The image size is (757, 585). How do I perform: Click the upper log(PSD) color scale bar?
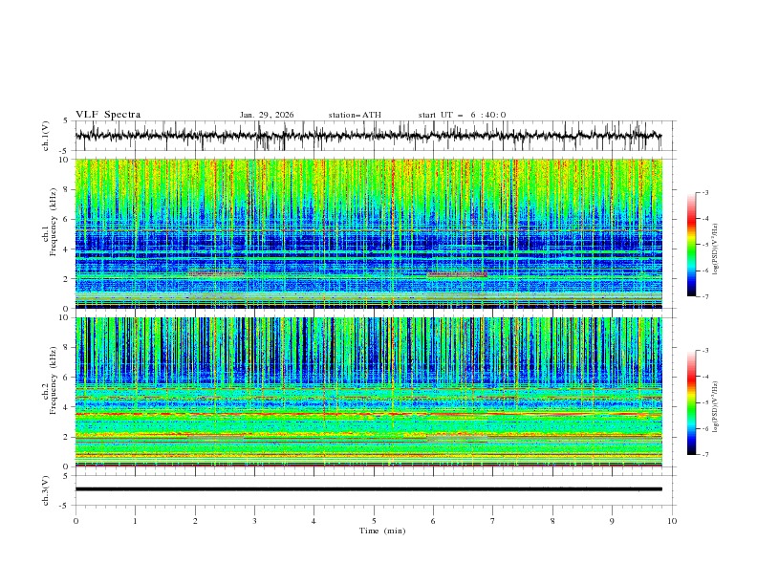coord(692,245)
